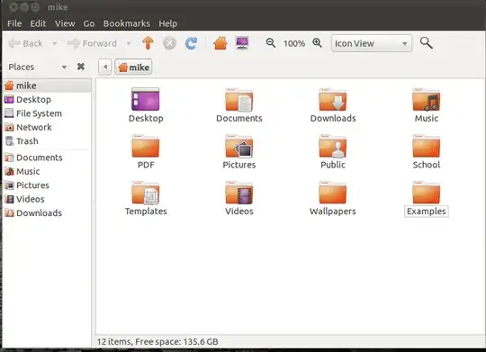Select the Templates folder icon

tap(146, 193)
